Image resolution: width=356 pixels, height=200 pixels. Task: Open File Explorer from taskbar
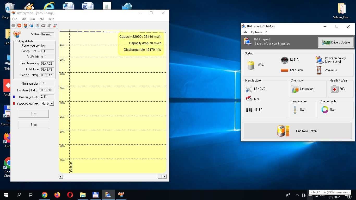(83, 195)
